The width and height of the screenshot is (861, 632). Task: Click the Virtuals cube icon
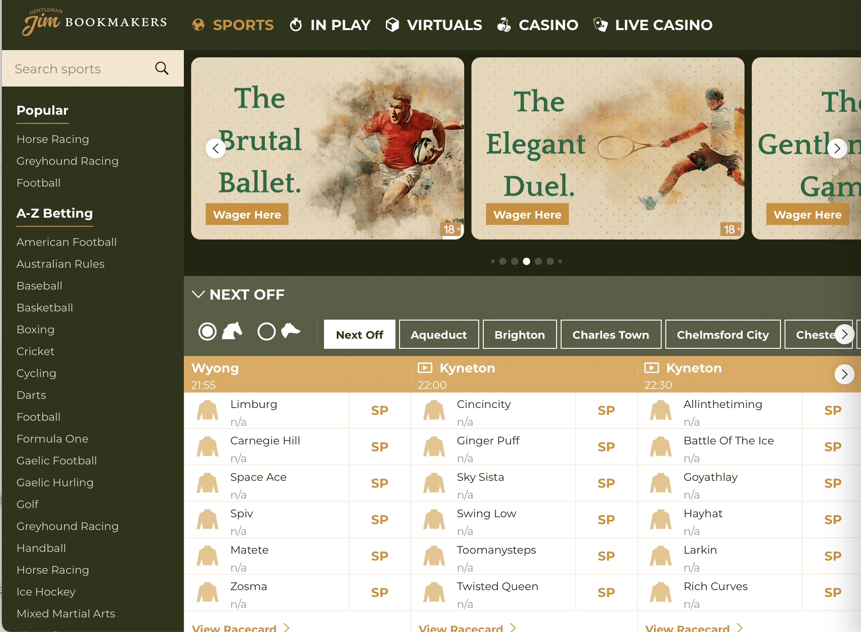click(392, 25)
